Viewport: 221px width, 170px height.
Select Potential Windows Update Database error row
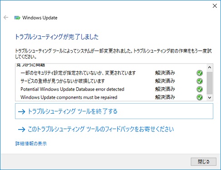[72, 89]
